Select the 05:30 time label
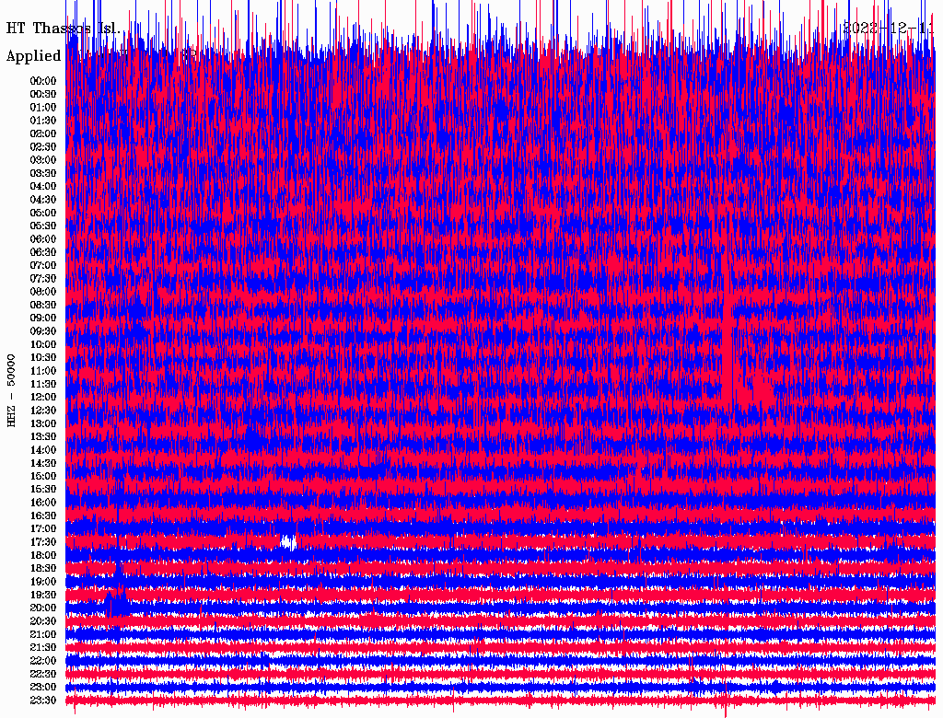The width and height of the screenshot is (943, 718). [x=43, y=226]
